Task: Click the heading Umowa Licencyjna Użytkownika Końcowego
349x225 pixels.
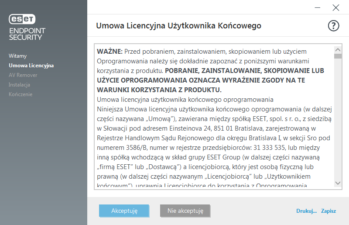Action: coord(178,26)
